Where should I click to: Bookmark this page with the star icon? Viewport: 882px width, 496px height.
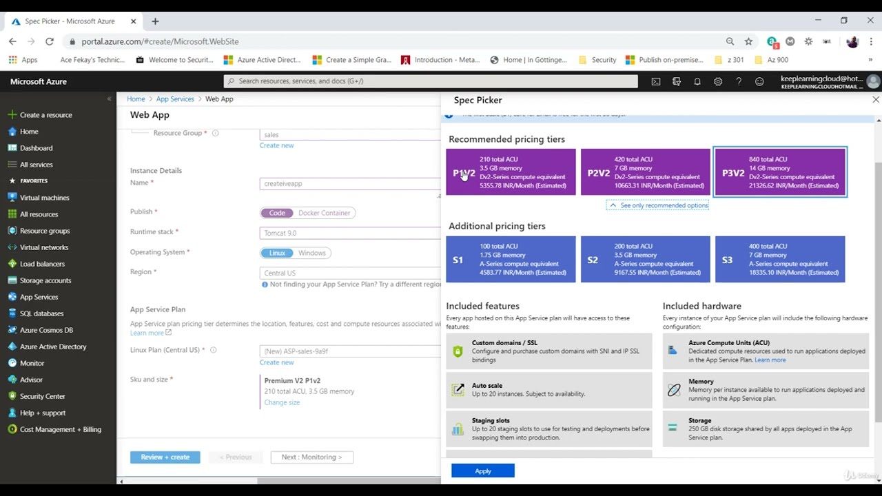pyautogui.click(x=748, y=42)
